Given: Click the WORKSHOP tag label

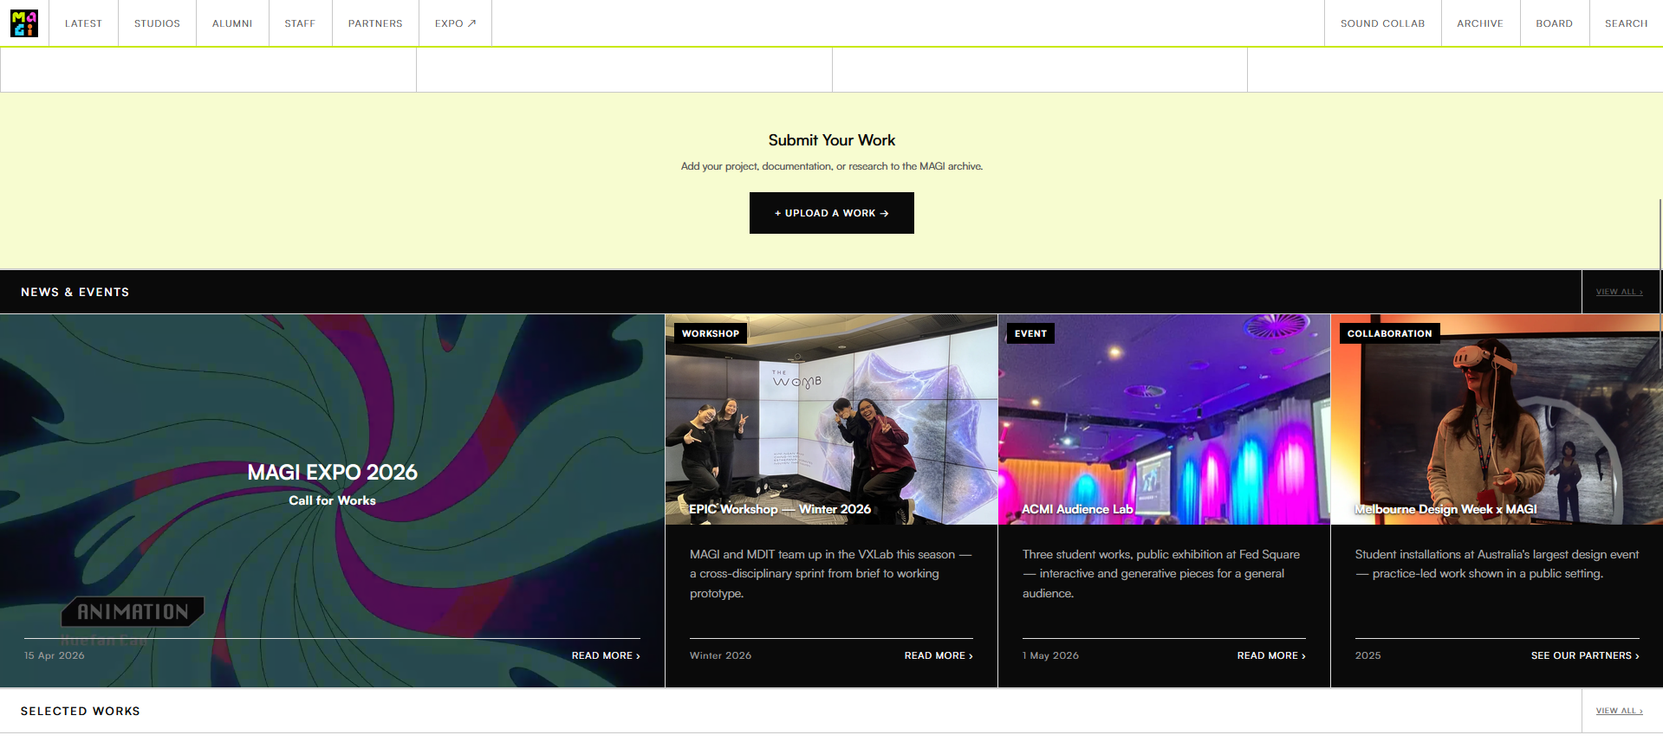Looking at the screenshot, I should (711, 333).
